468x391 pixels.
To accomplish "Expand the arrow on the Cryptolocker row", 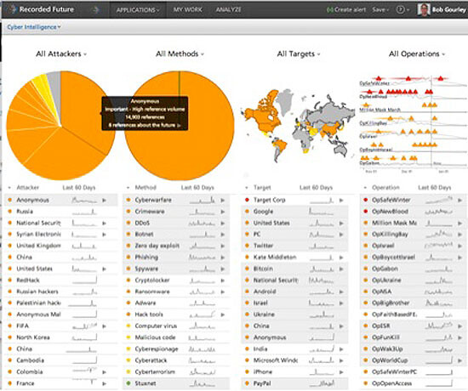I will [x=223, y=280].
